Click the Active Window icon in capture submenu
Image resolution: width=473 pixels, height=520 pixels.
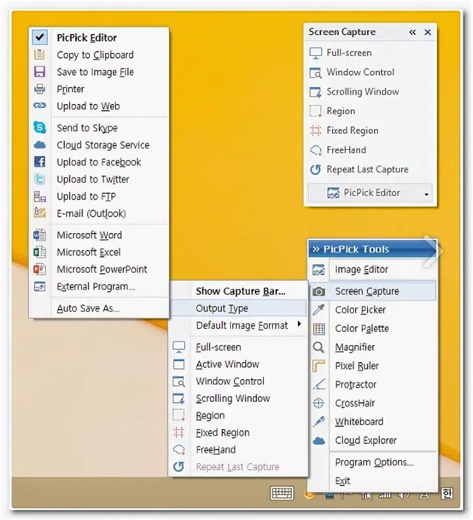(179, 364)
